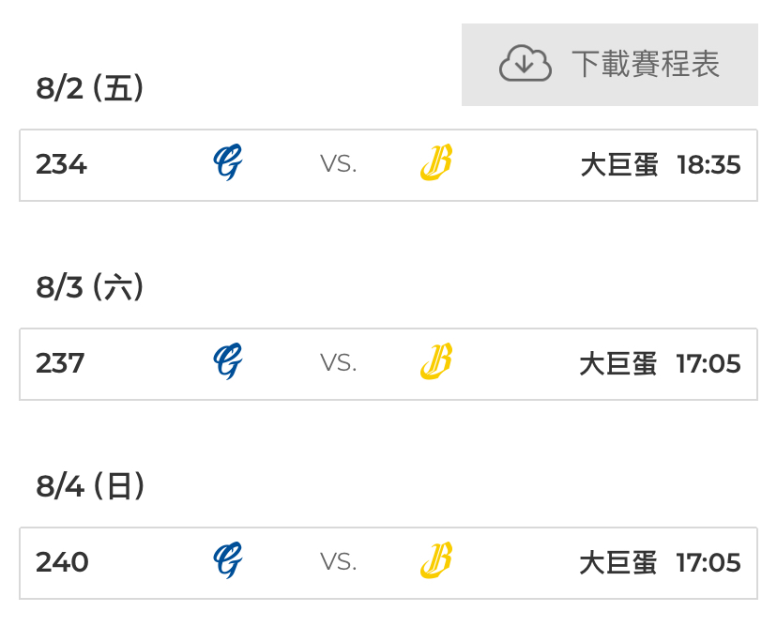Select the 8/2 (五) date heading

90,89
